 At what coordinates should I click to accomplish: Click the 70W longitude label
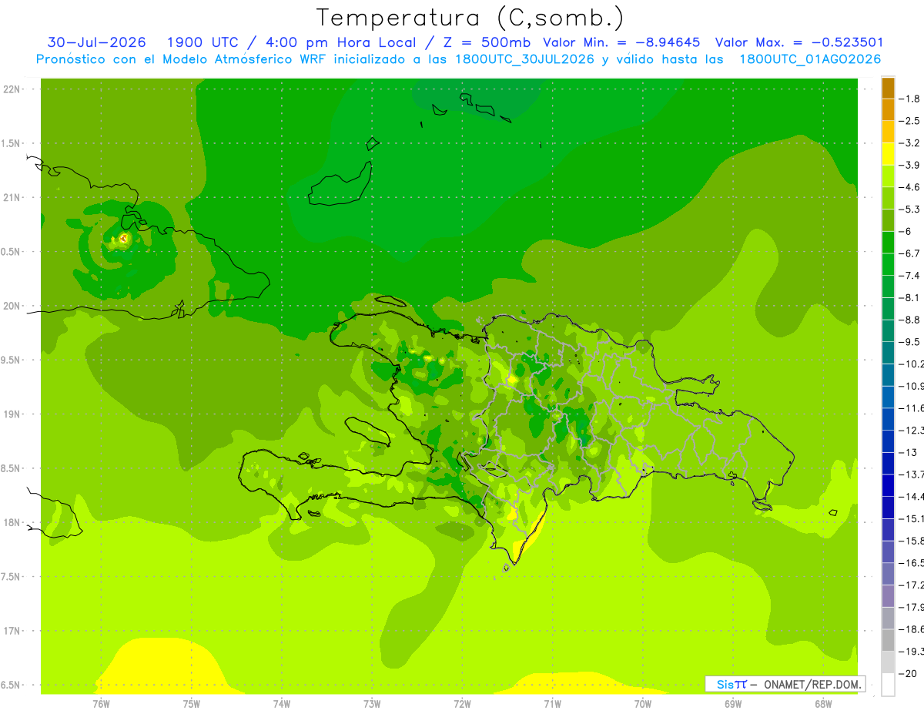pos(643,703)
